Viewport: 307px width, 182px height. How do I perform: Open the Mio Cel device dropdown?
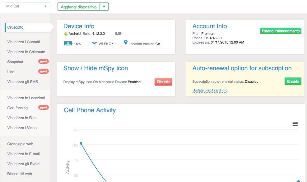click(x=46, y=6)
